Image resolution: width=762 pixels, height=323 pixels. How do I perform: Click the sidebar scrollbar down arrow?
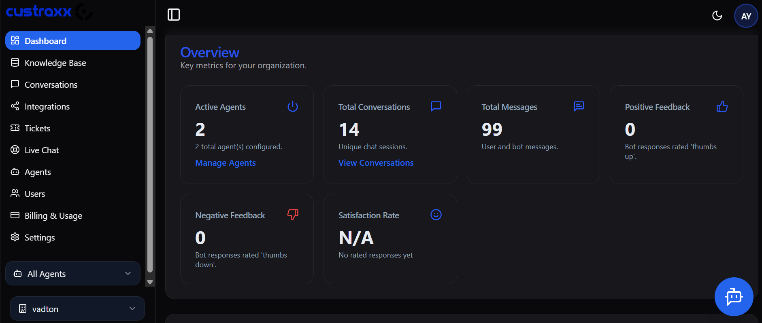click(x=150, y=282)
